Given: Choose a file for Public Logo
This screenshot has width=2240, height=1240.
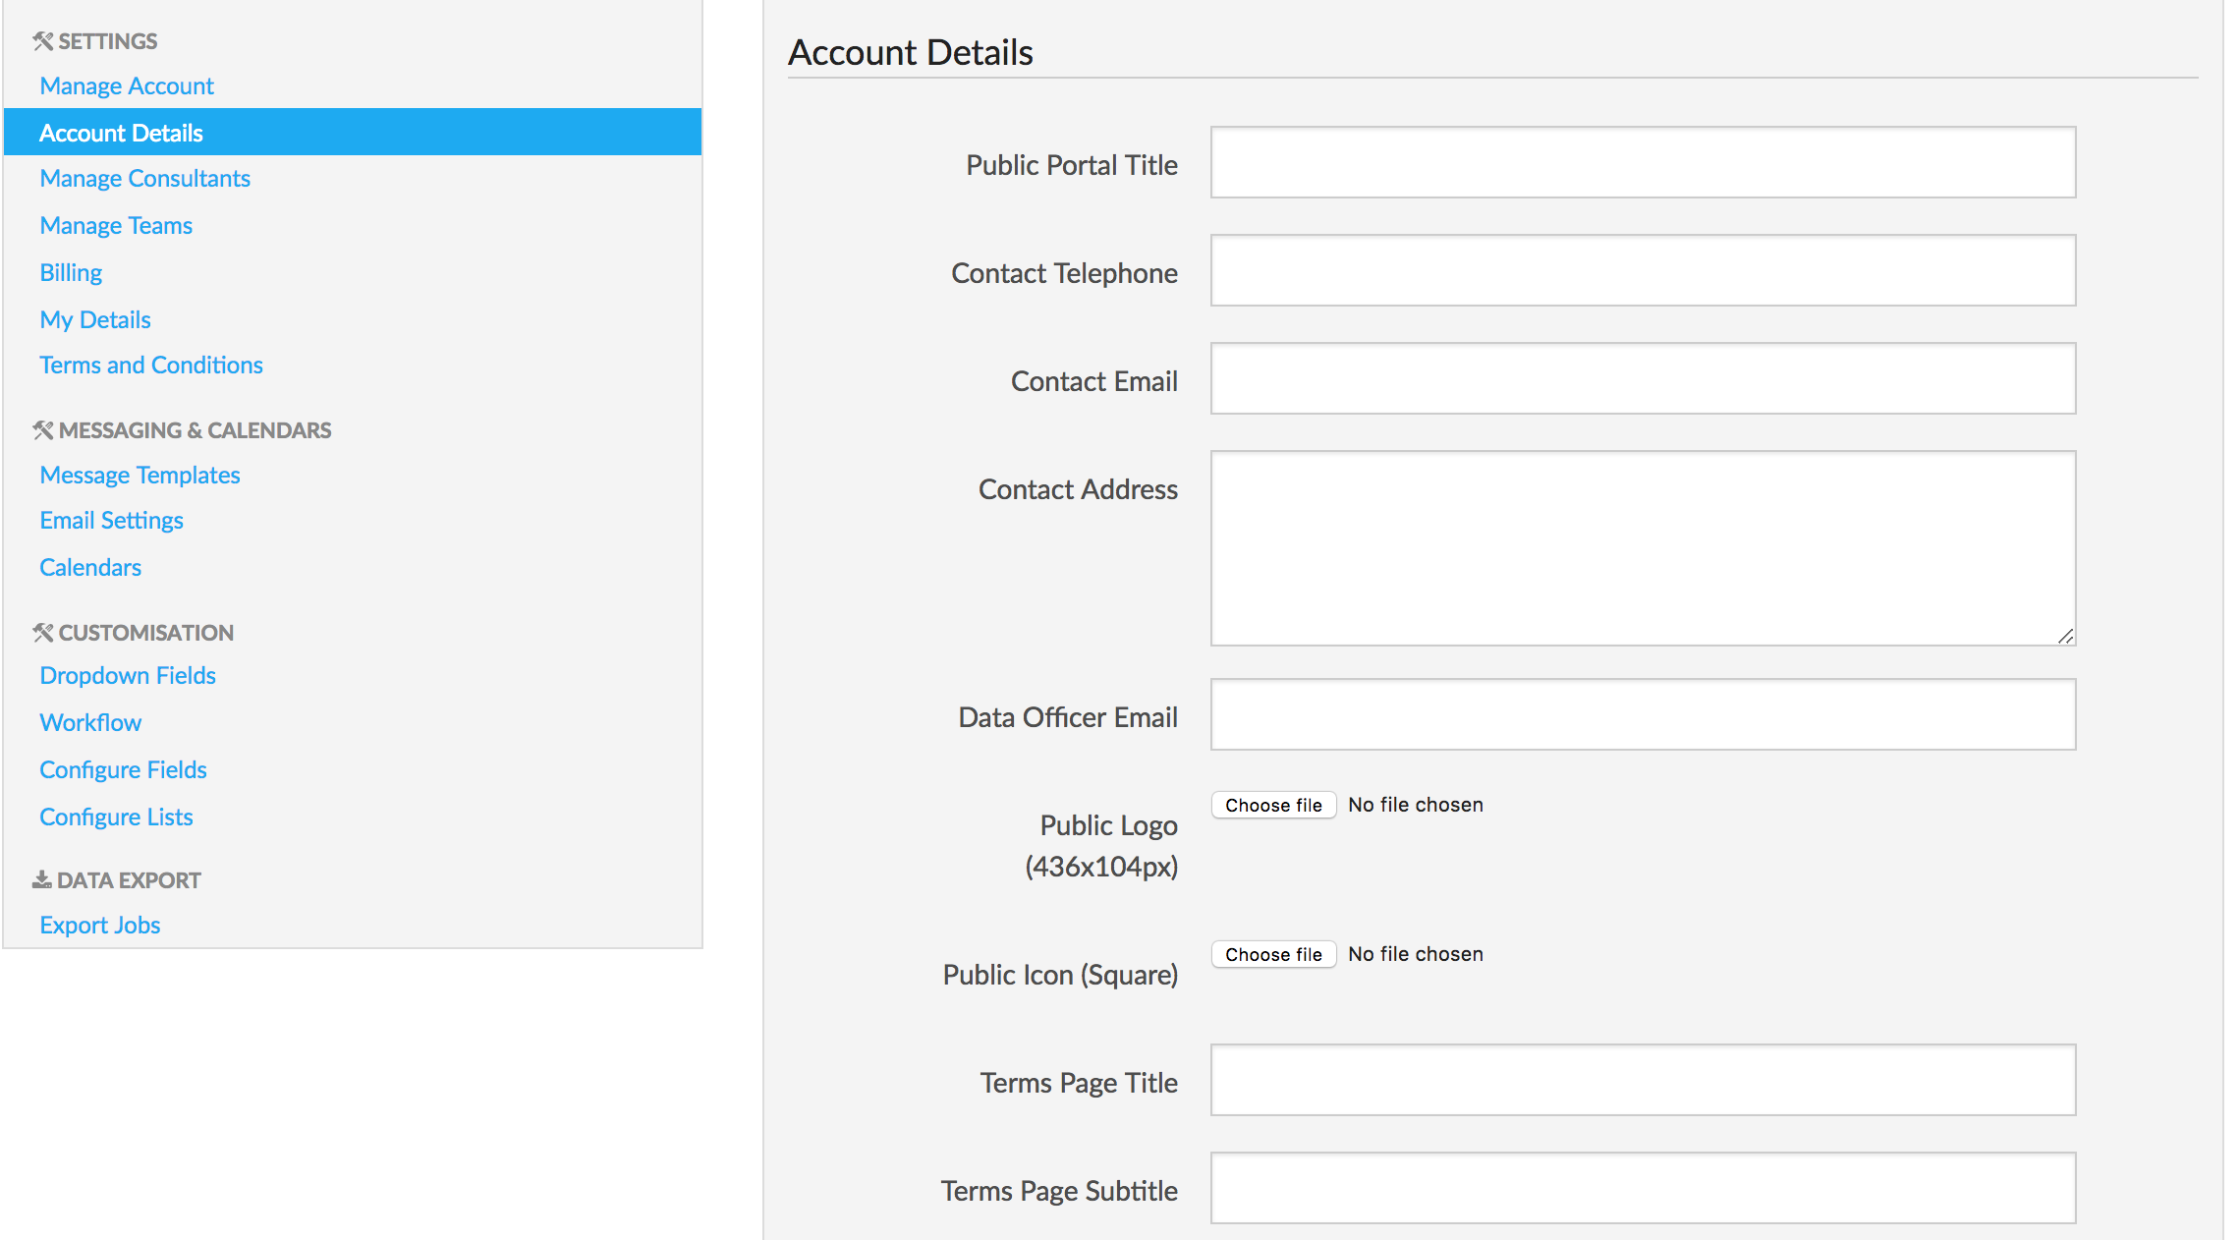Looking at the screenshot, I should [x=1273, y=805].
